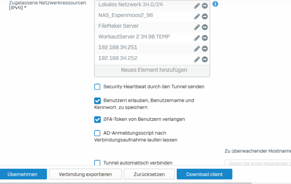This screenshot has width=291, height=184.
Task: Remove 192.168.34.252 from network resources
Action: (x=205, y=59)
